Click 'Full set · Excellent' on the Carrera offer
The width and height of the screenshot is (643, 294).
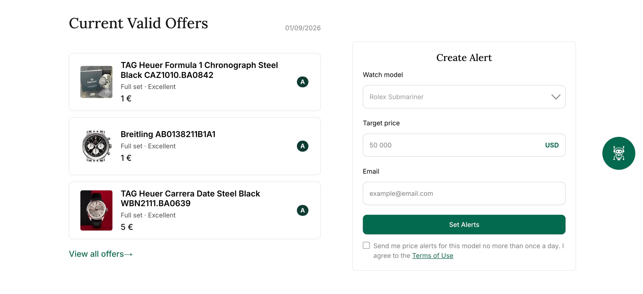pos(148,215)
